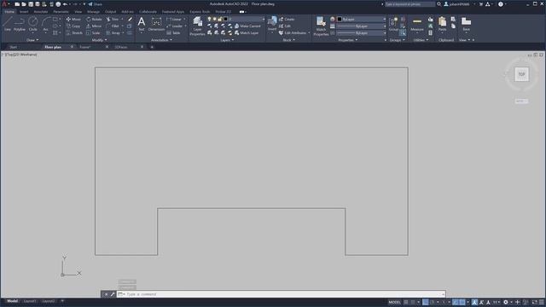Activate the Stretch tool

pyautogui.click(x=74, y=32)
